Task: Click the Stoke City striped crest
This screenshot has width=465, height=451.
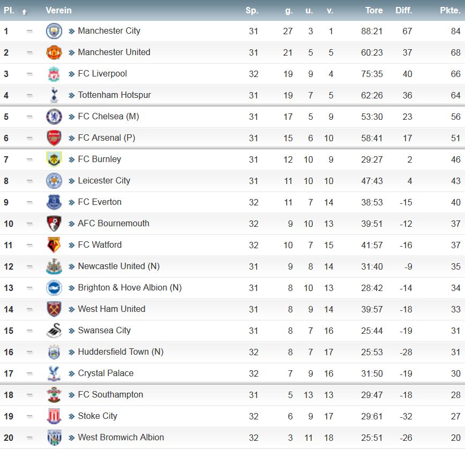Action: click(54, 416)
